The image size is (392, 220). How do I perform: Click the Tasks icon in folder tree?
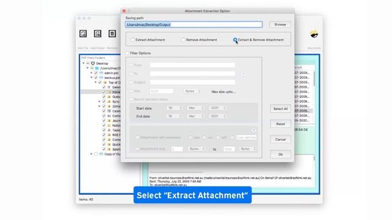click(x=109, y=130)
